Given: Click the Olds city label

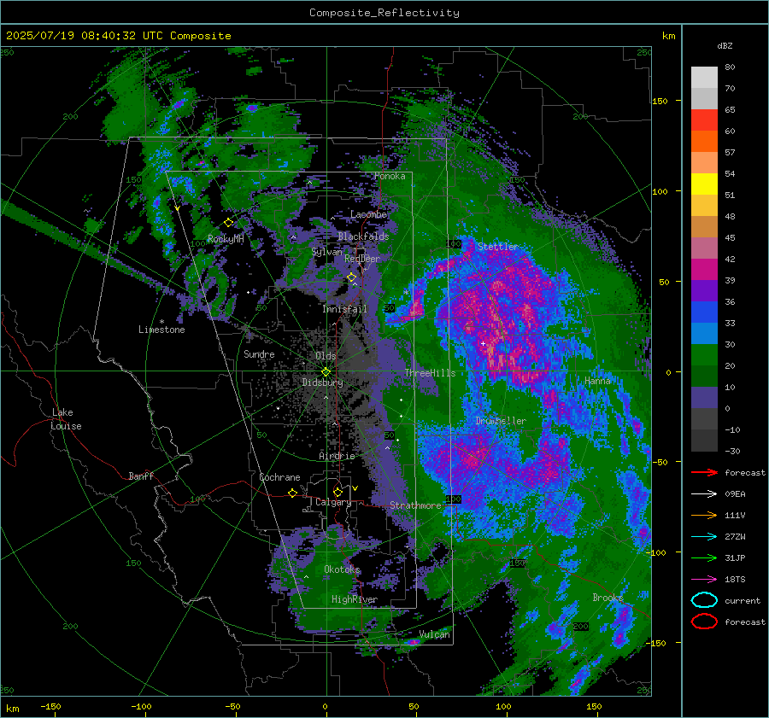Looking at the screenshot, I should 326,356.
